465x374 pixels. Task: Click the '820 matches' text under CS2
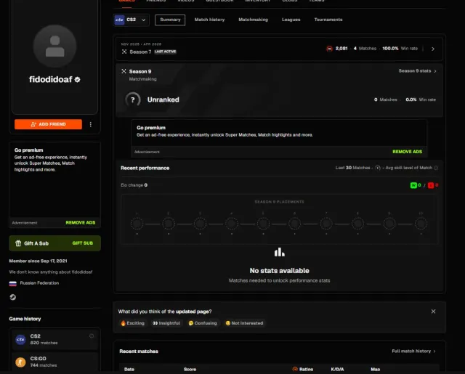point(44,343)
